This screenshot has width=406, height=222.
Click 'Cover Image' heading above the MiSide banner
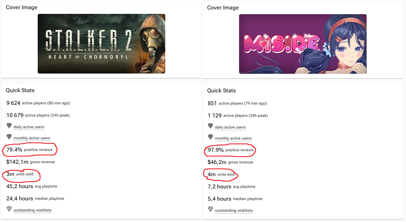(223, 7)
